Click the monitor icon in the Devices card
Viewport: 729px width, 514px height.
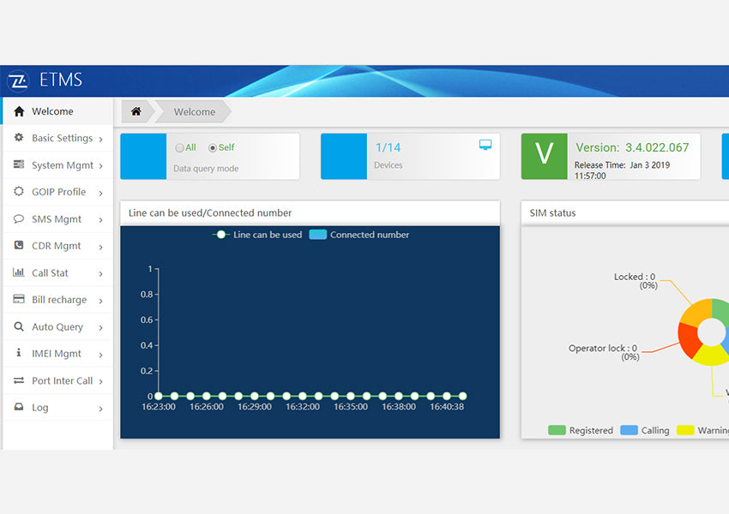[x=485, y=146]
